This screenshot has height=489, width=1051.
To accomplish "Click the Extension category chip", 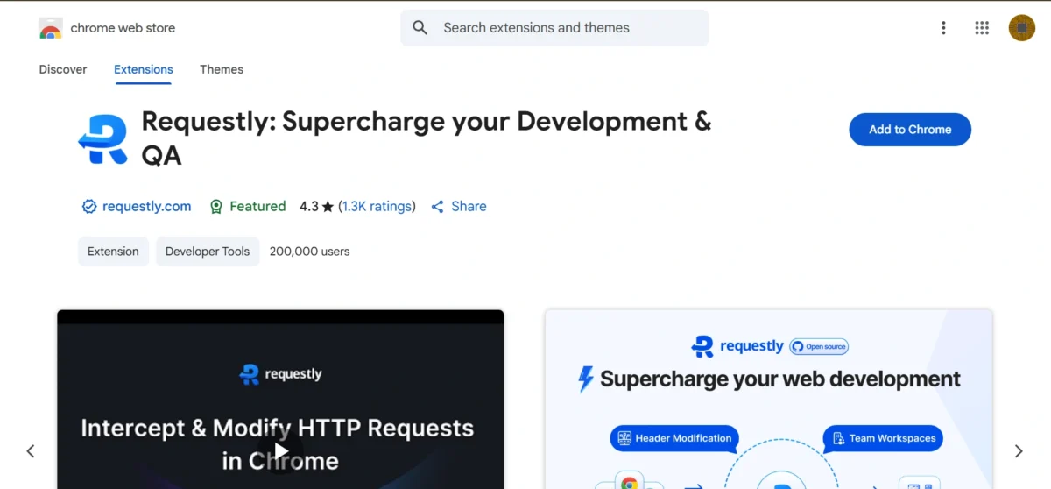I will coord(113,252).
